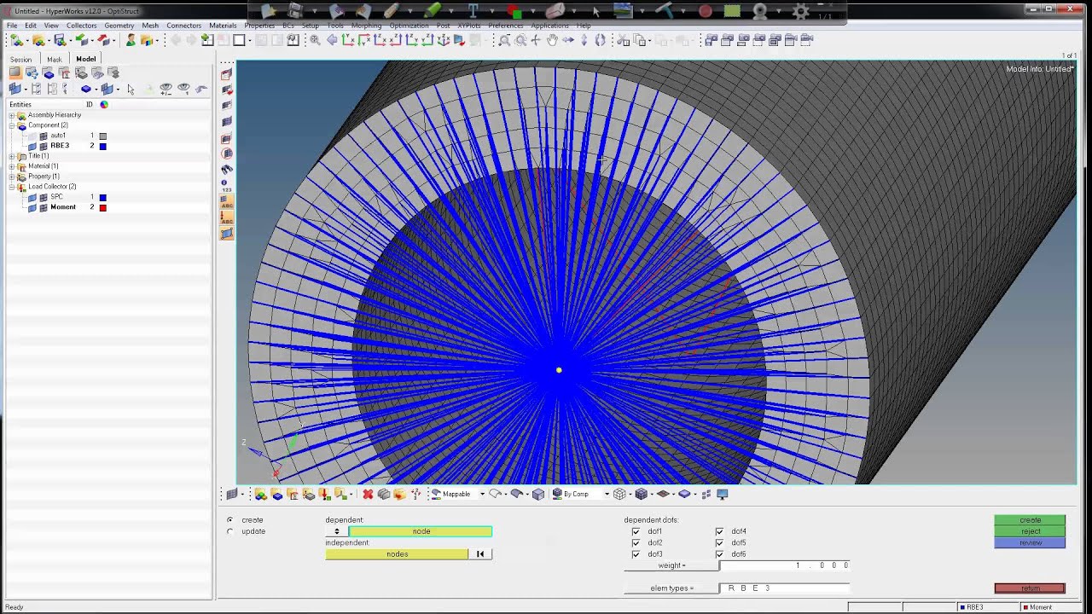Select the XY top plane view icon
This screenshot has width=1092, height=614.
point(348,40)
